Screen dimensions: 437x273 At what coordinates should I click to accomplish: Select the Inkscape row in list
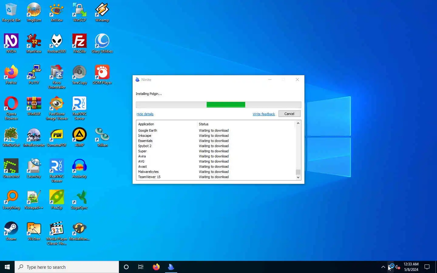tap(215, 136)
